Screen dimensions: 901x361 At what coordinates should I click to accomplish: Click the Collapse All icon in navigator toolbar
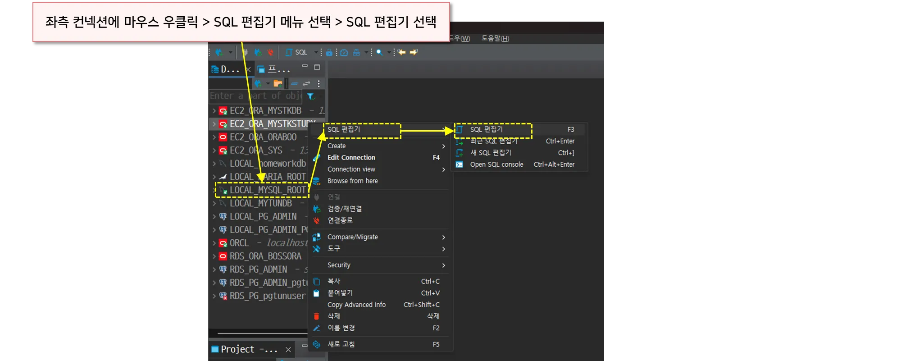295,83
